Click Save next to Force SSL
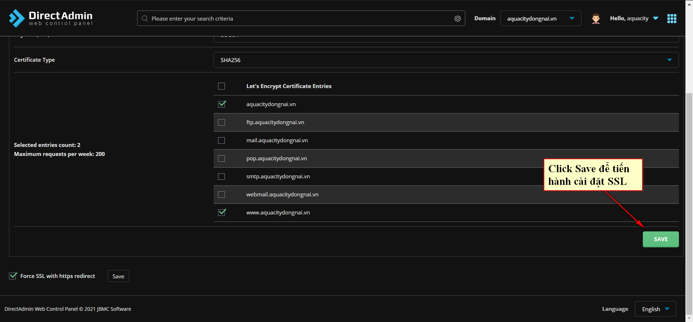This screenshot has width=693, height=322. click(x=118, y=276)
